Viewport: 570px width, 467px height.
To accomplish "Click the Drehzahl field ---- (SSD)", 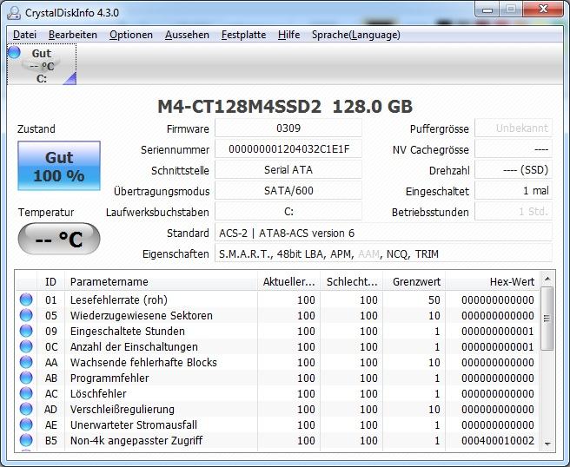I will point(514,170).
